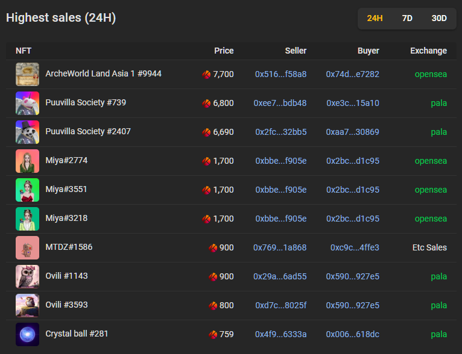This screenshot has height=354, width=462.
Task: Switch to the 24H time range tab
Action: pyautogui.click(x=375, y=18)
